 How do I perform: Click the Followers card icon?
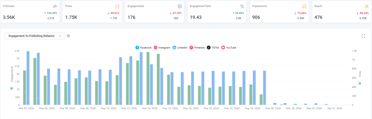pos(55,6)
